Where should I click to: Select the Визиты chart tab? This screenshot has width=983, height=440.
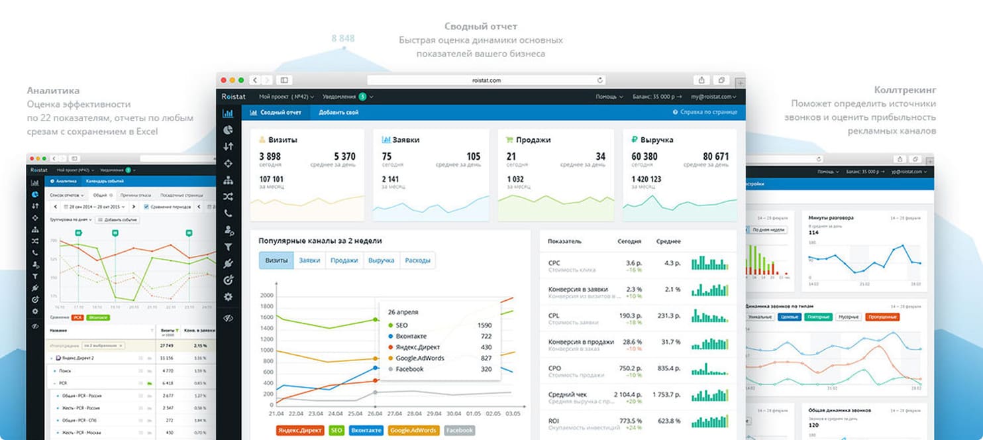point(276,260)
